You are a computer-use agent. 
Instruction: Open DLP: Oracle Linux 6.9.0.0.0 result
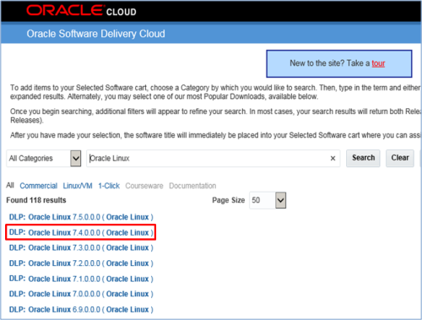(x=81, y=309)
